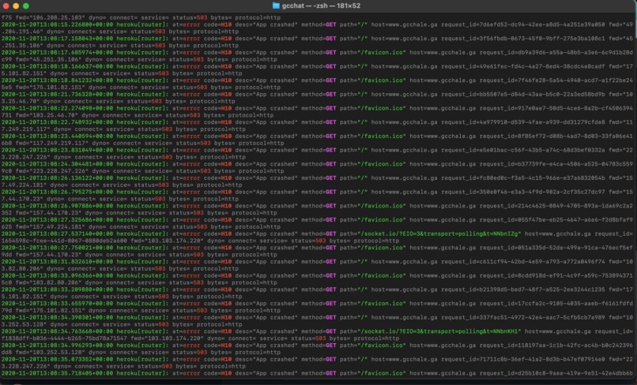Click request ID fragment f1838dff-b036-4444-b265-75bd78a71547
Image resolution: width=637 pixels, height=385 pixels.
[x=64, y=338]
